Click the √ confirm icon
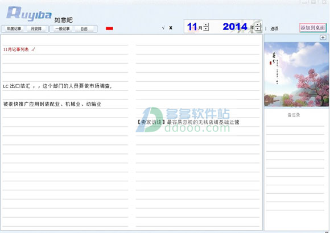 (x=163, y=28)
